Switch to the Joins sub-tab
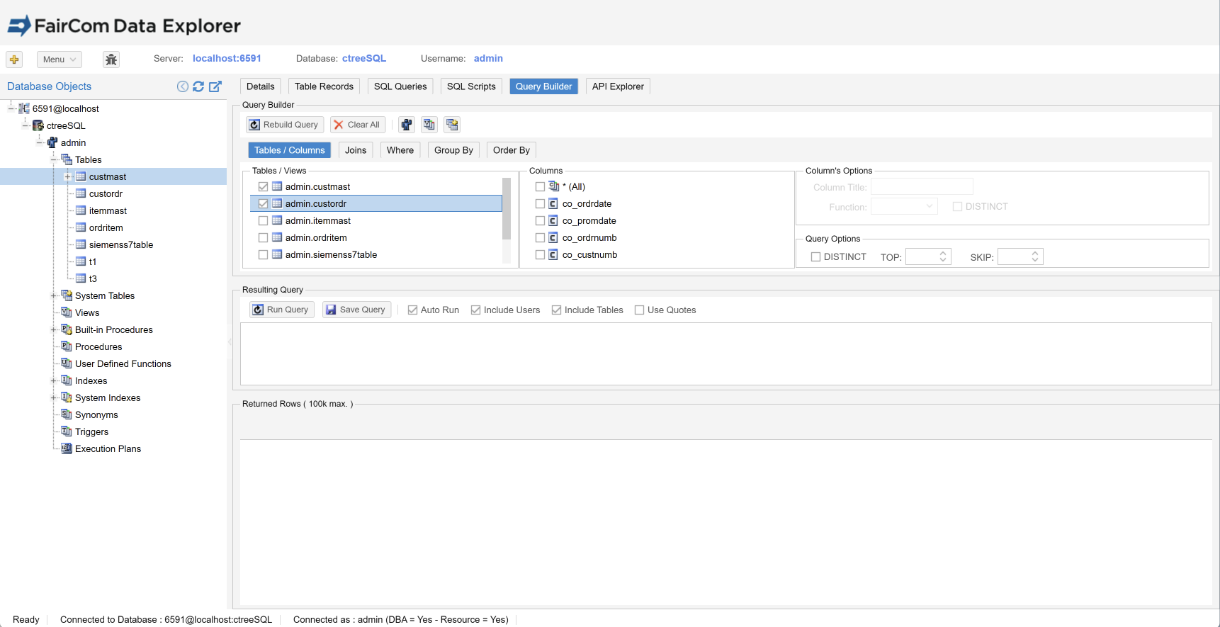The width and height of the screenshot is (1220, 627). click(356, 150)
